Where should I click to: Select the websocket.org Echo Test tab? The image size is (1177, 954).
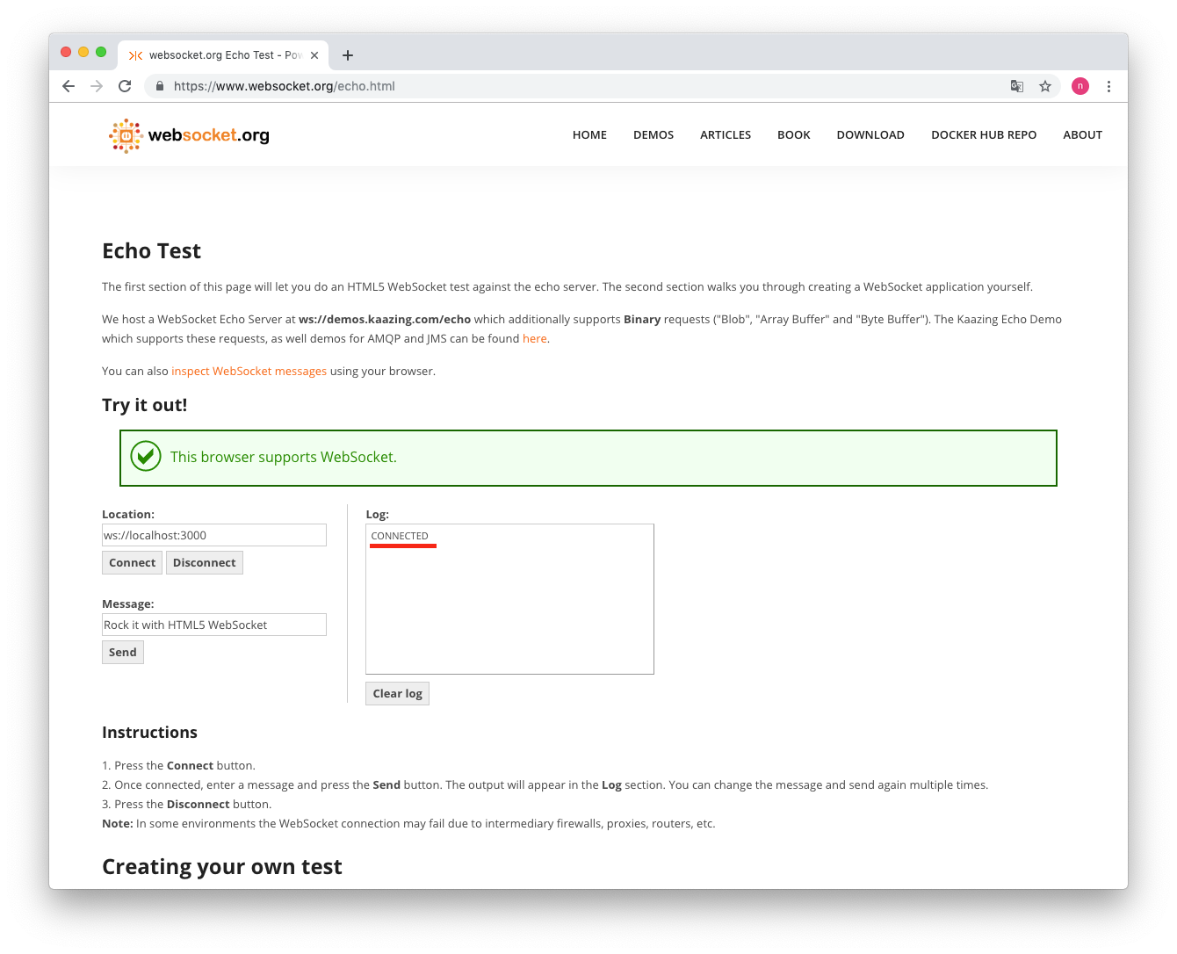[223, 55]
